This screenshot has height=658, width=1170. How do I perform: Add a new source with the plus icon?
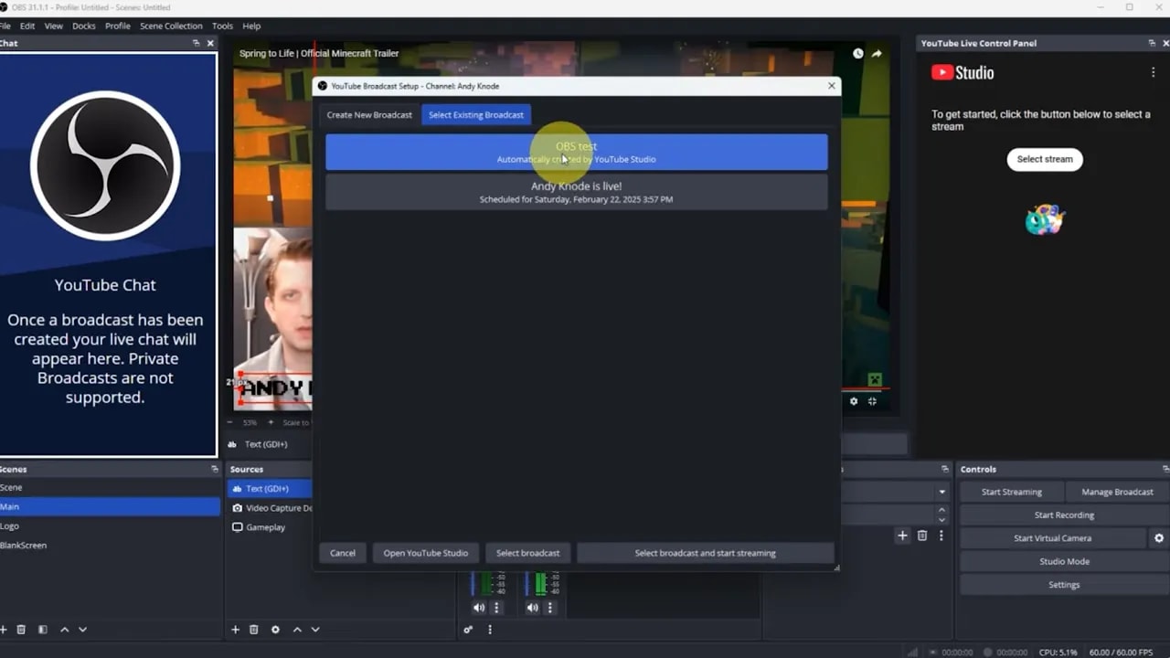tap(236, 630)
